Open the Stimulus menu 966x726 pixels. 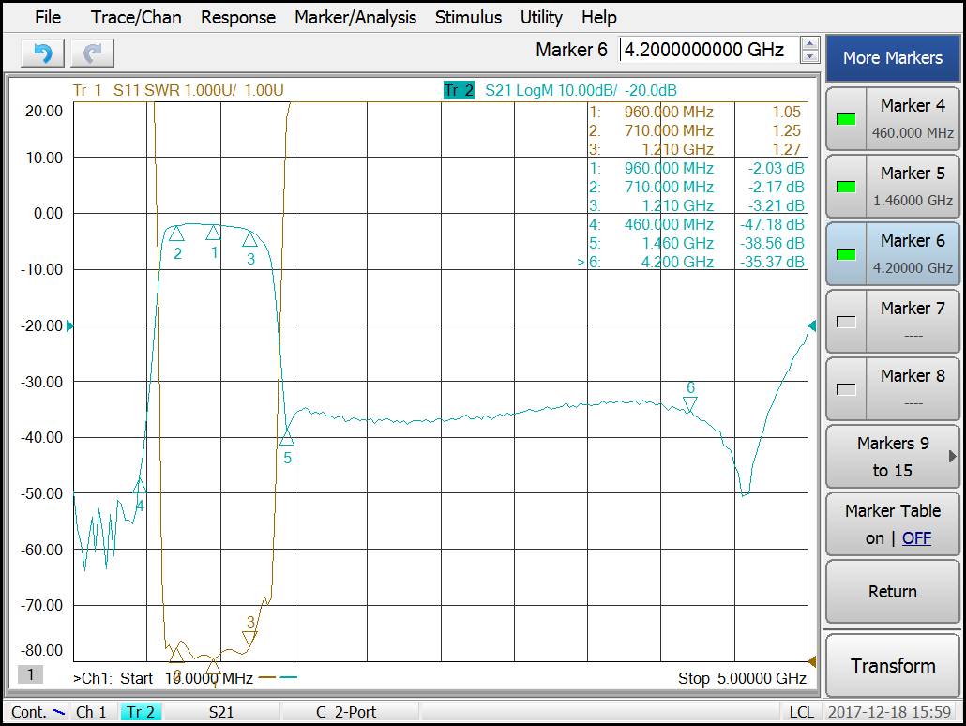point(468,17)
